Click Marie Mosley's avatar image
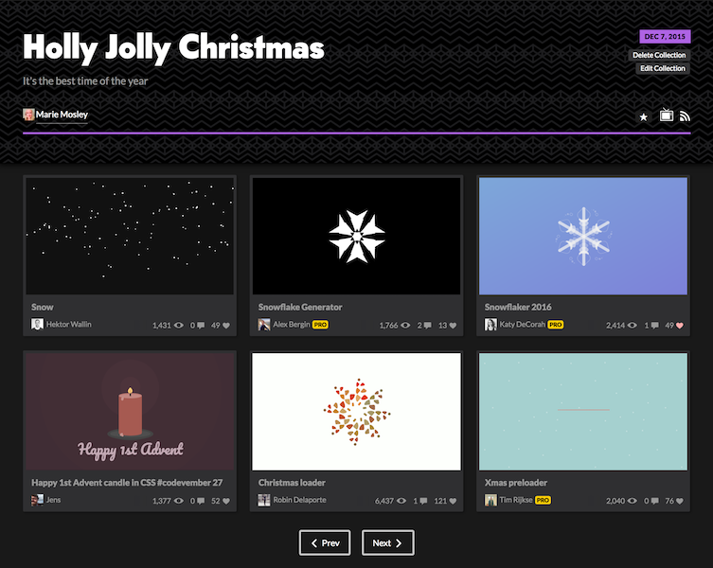The width and height of the screenshot is (713, 568). 28,115
